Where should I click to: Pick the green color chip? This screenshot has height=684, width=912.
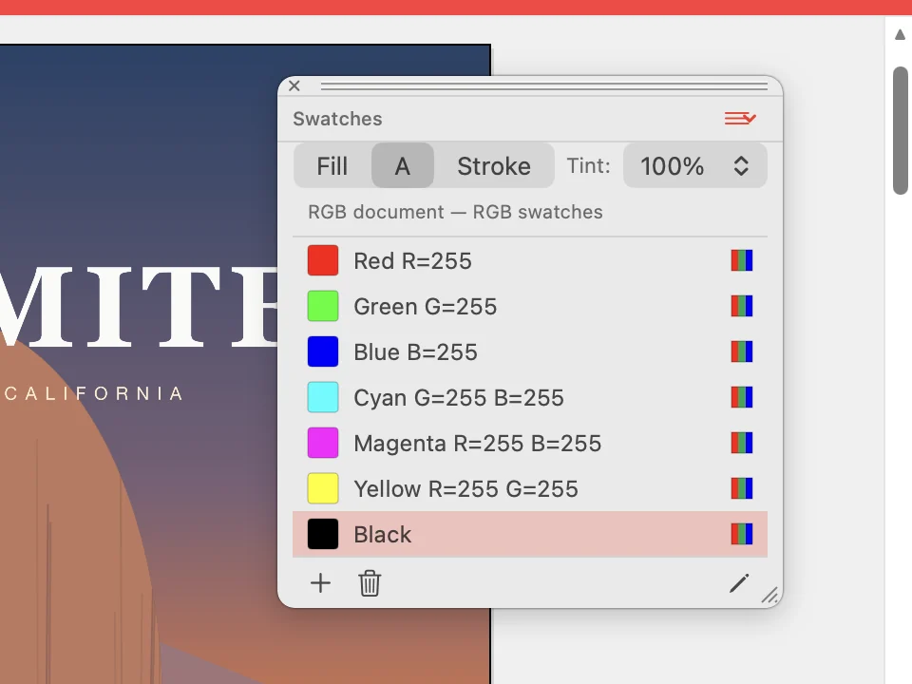[x=323, y=306]
